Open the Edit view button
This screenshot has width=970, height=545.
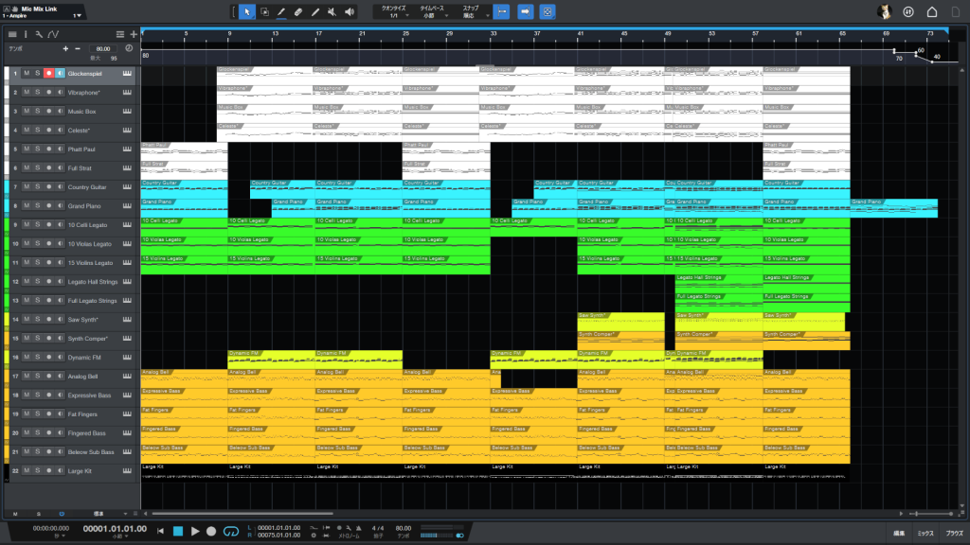[x=898, y=534]
